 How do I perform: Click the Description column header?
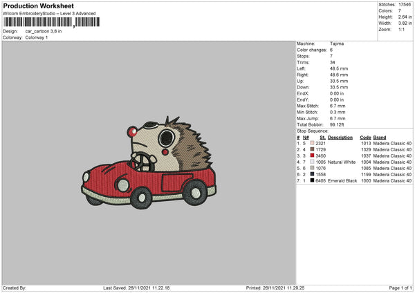[340, 137]
